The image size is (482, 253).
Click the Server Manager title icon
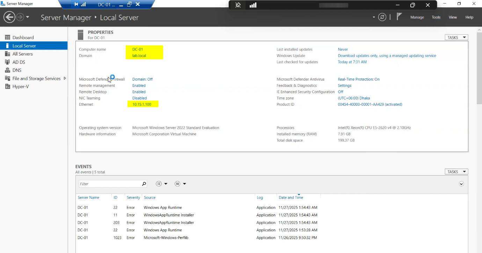coord(3,3)
